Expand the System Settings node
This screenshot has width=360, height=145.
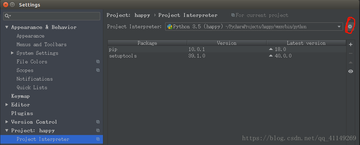coord(12,53)
